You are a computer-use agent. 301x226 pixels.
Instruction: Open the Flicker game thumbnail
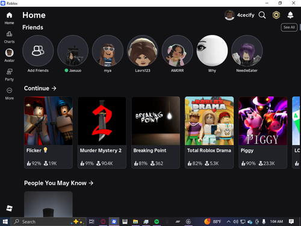(48, 121)
